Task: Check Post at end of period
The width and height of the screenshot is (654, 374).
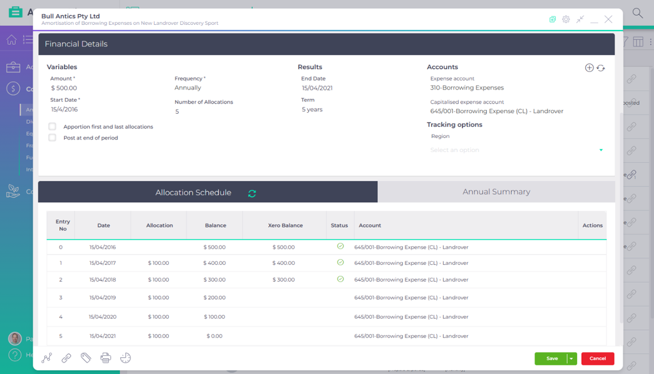Action: click(x=52, y=137)
